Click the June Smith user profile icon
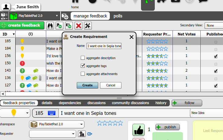The image size is (223, 140). point(6,6)
